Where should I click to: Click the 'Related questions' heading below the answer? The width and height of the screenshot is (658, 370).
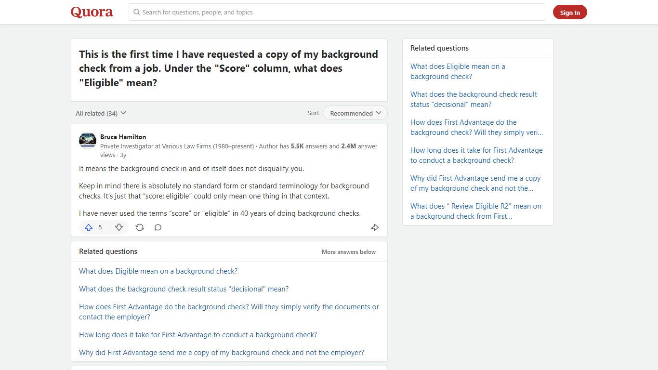coord(108,251)
